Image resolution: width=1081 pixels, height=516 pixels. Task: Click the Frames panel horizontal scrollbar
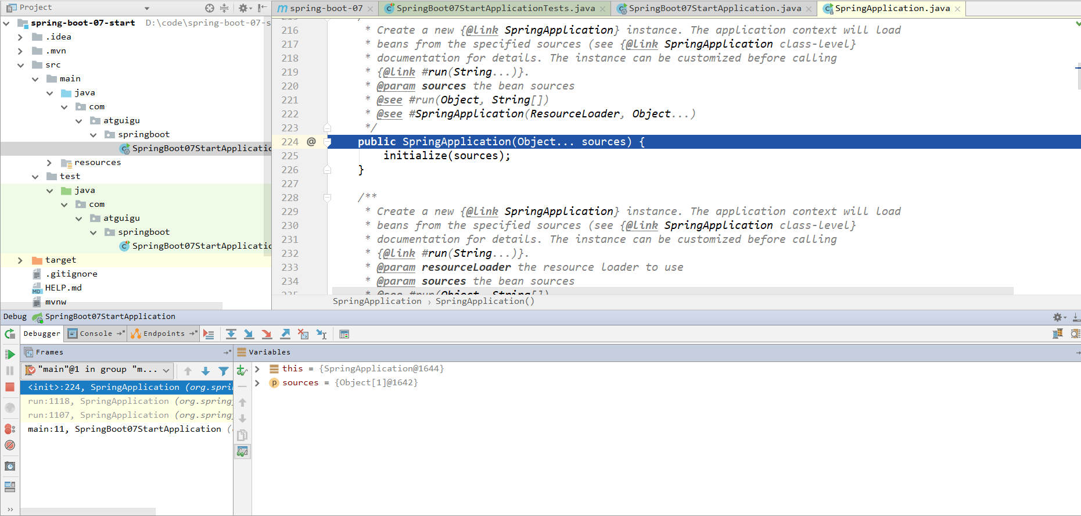tap(88, 511)
